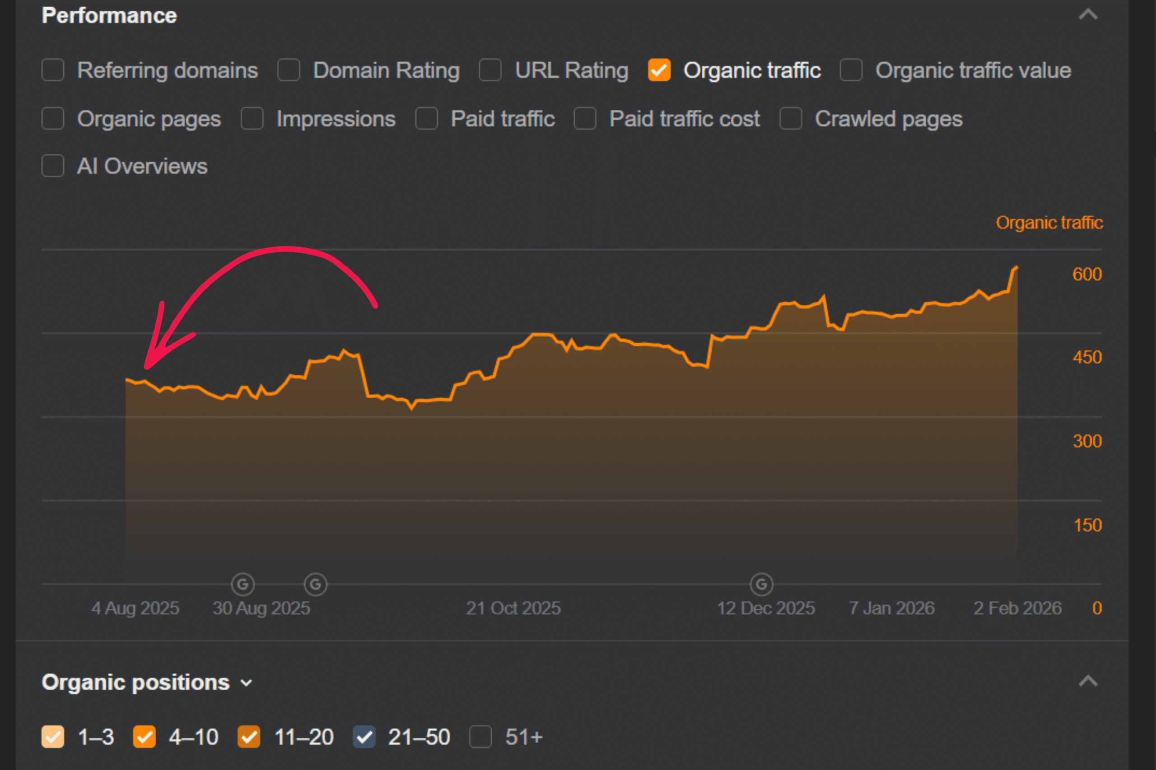Collapse the Performance section

click(1089, 15)
